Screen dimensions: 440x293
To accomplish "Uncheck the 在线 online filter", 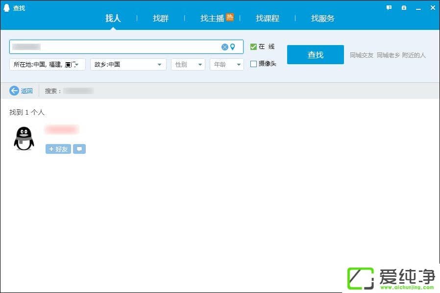I will point(253,47).
